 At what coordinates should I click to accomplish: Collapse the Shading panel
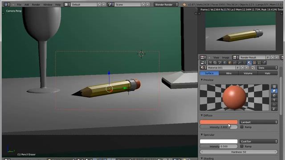pos(202,158)
